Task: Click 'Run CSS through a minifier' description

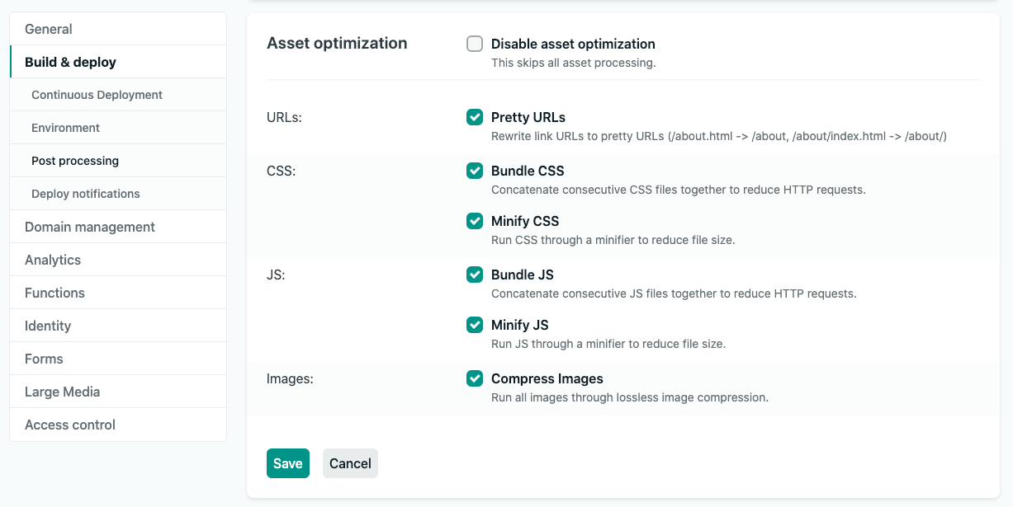Action: [x=613, y=241]
